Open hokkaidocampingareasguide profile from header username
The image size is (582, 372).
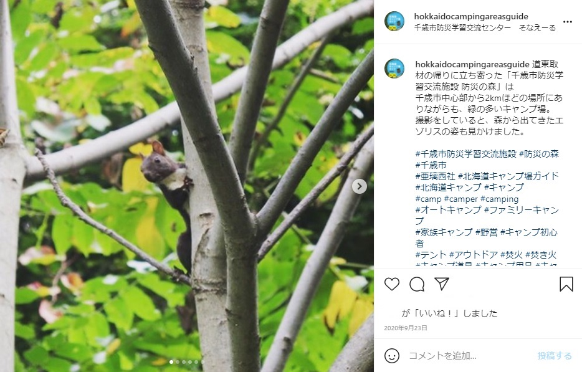point(471,16)
